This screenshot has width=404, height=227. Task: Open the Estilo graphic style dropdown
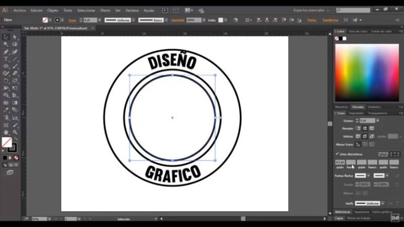[226, 20]
